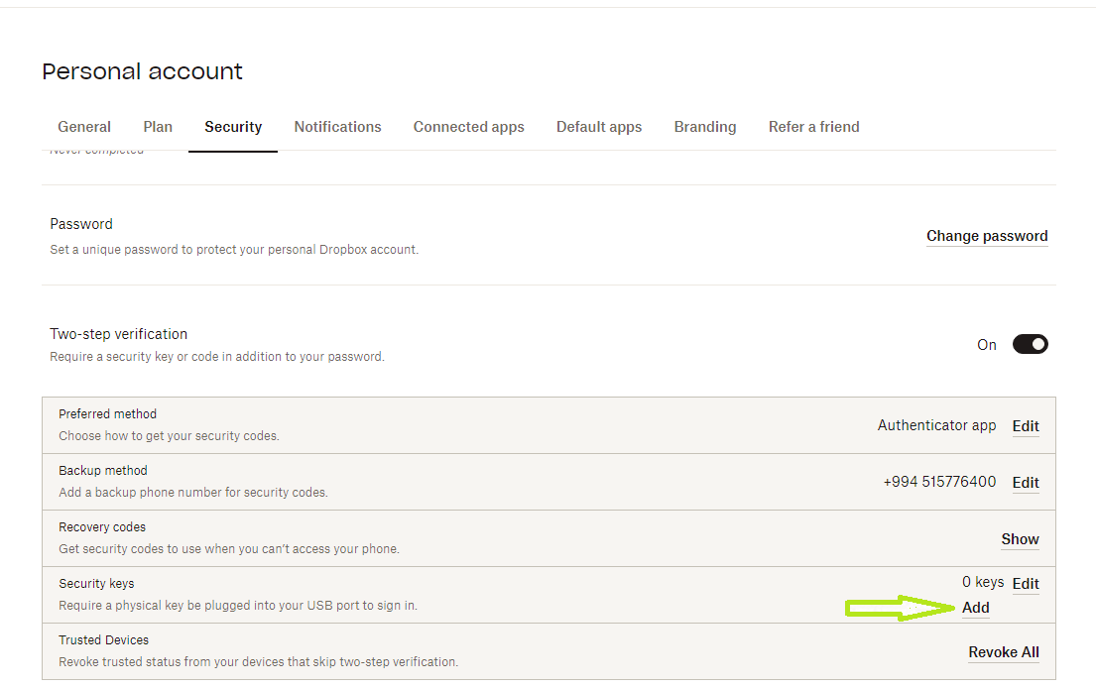1096x688 pixels.
Task: Click the Authenticator app method label
Action: tap(936, 425)
